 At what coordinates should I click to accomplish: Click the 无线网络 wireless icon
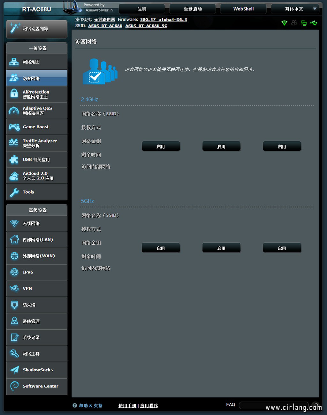click(14, 223)
